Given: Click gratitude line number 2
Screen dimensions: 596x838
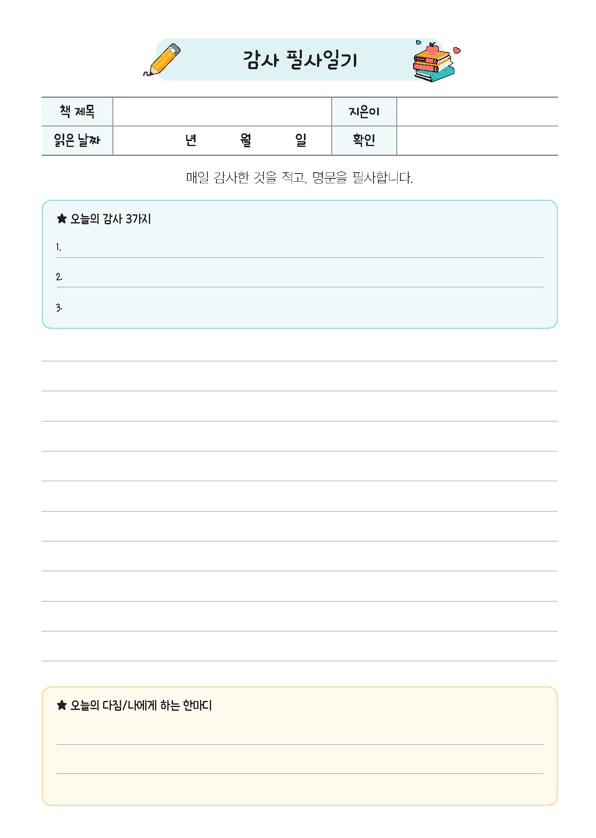Looking at the screenshot, I should [x=301, y=278].
